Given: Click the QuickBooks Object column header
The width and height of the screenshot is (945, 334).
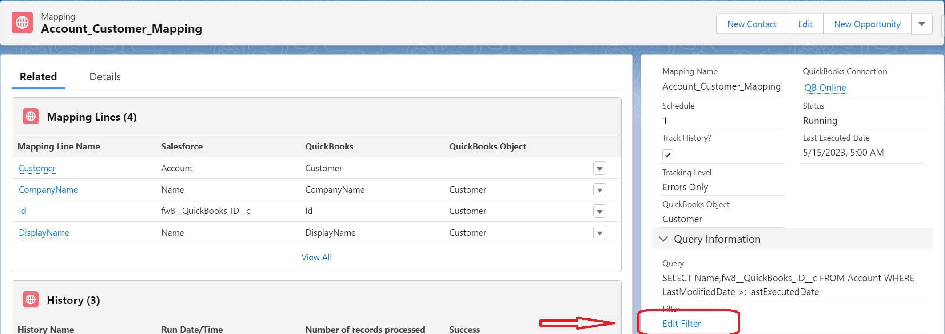Looking at the screenshot, I should (x=487, y=146).
